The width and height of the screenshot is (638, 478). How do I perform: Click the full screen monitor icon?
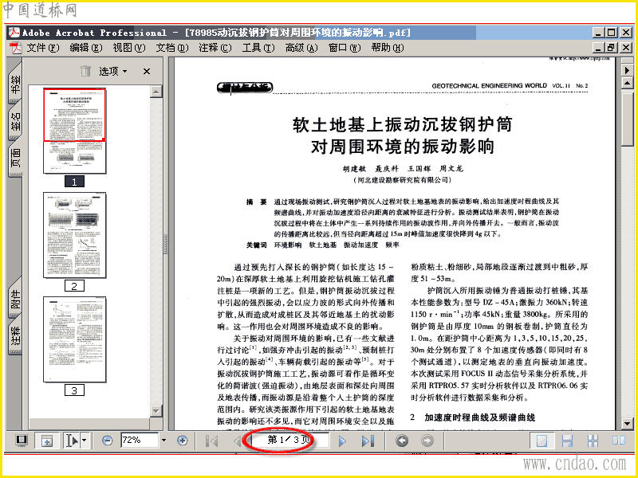point(22,441)
